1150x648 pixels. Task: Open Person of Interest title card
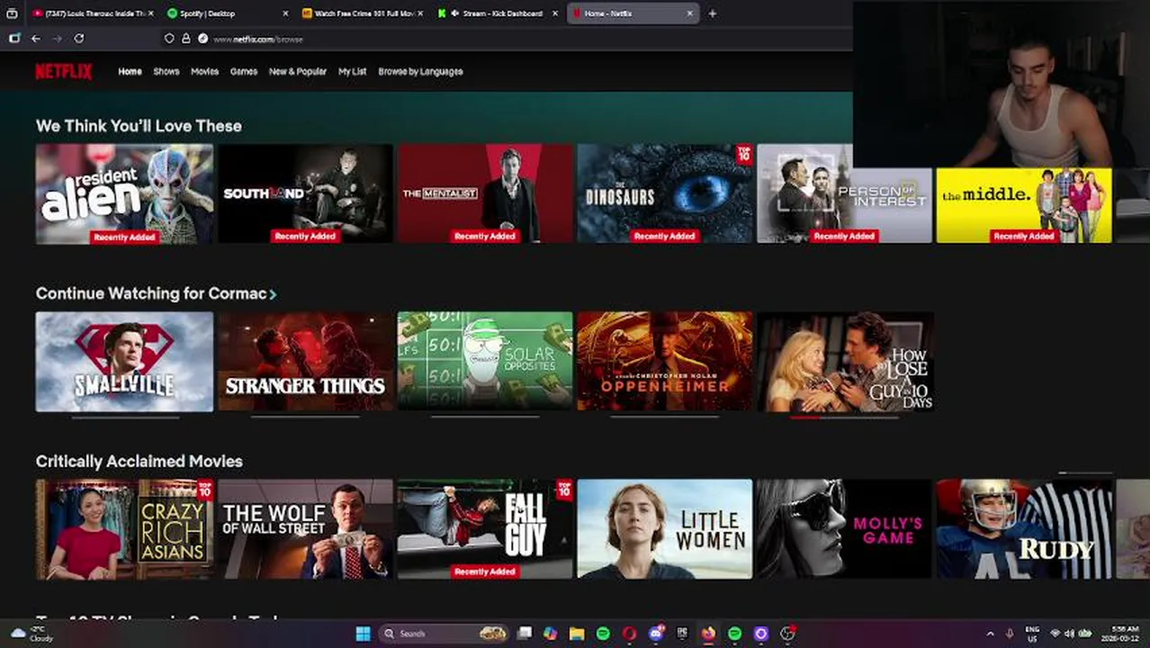tap(844, 193)
